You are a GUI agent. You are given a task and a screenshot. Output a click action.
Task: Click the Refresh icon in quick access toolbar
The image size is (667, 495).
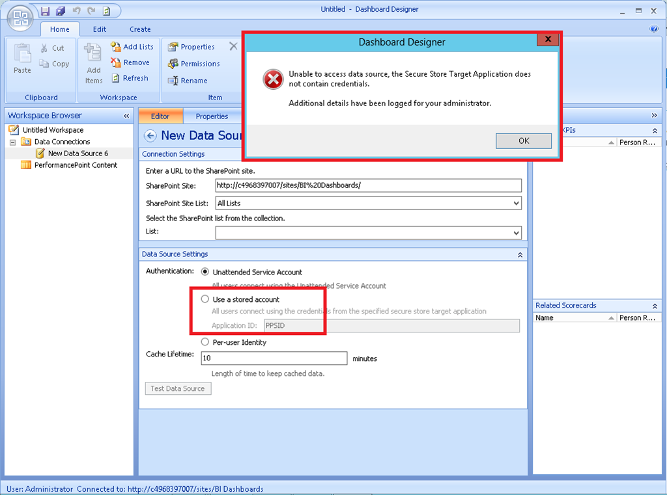tap(106, 11)
